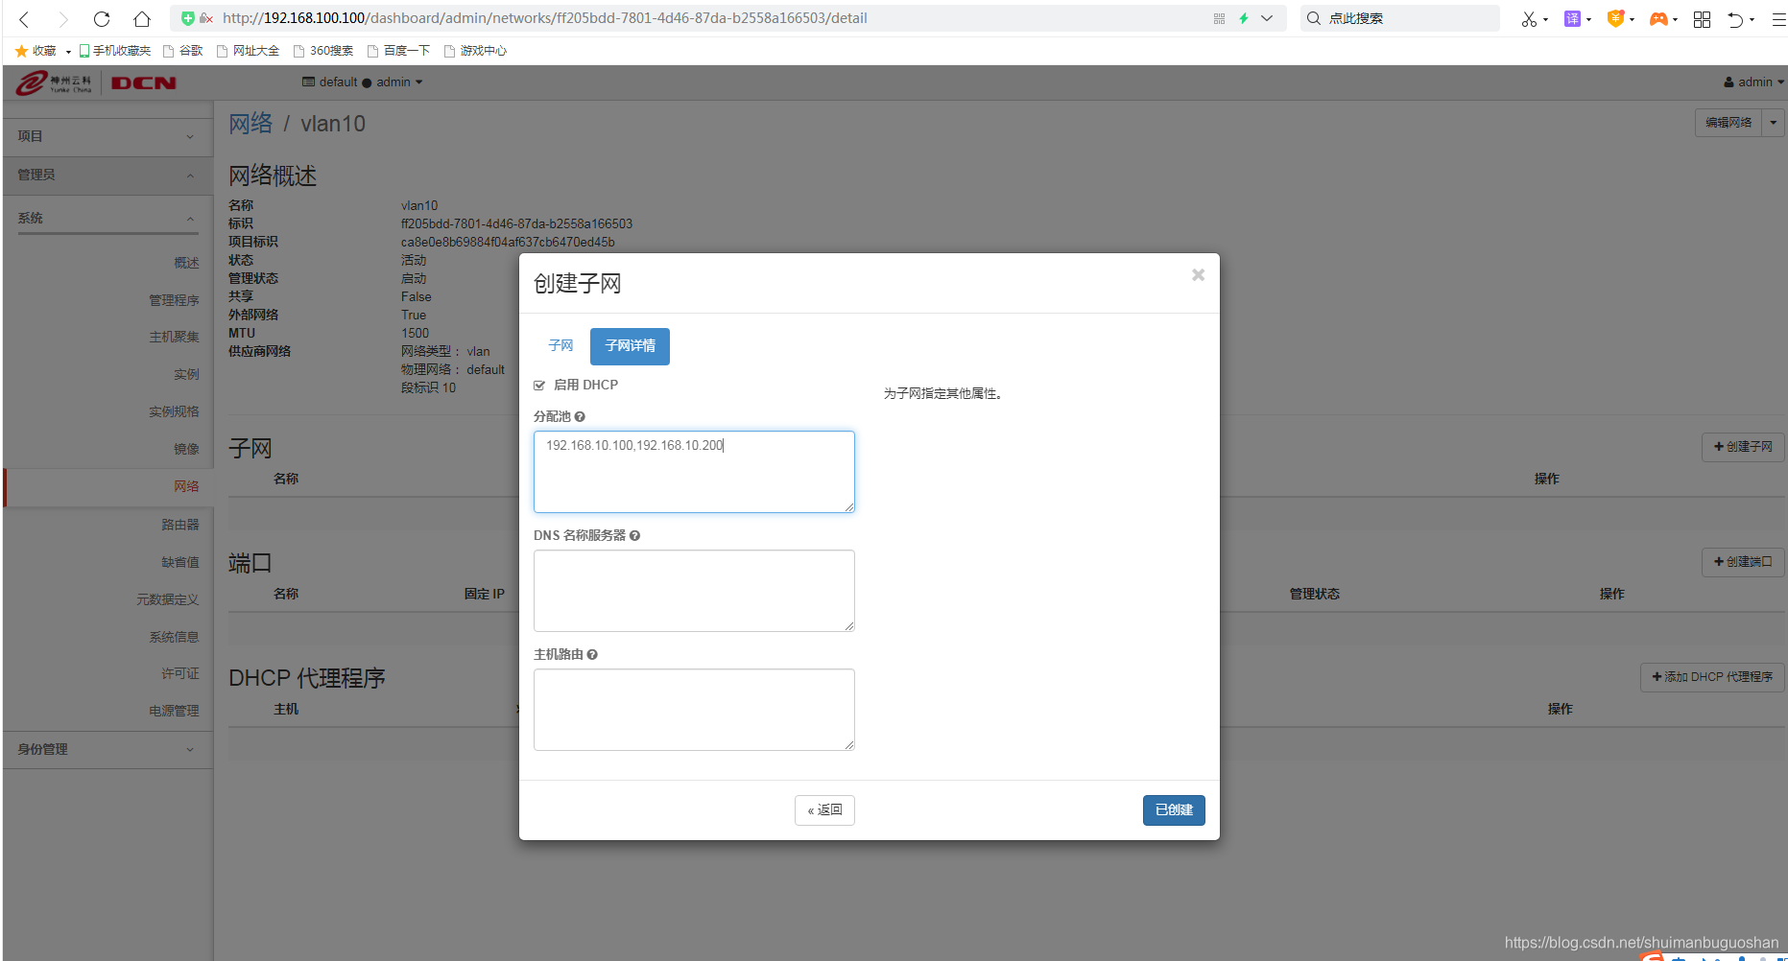Click help icon beside DNS 名称服务器
Screen dimensions: 1788x961
(634, 535)
